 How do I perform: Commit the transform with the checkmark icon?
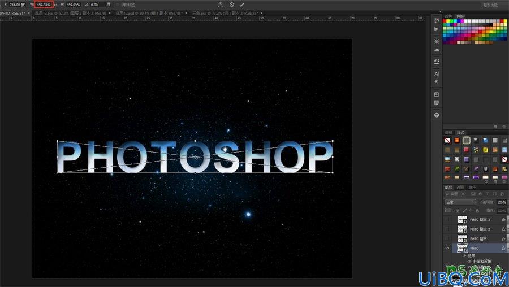(x=241, y=5)
